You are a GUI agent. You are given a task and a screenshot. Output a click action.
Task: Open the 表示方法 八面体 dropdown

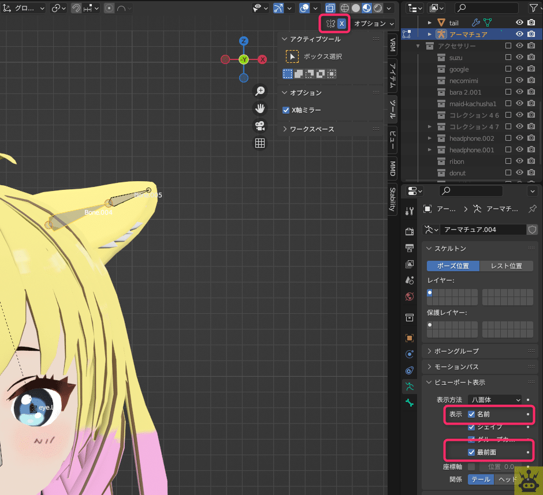pyautogui.click(x=494, y=400)
